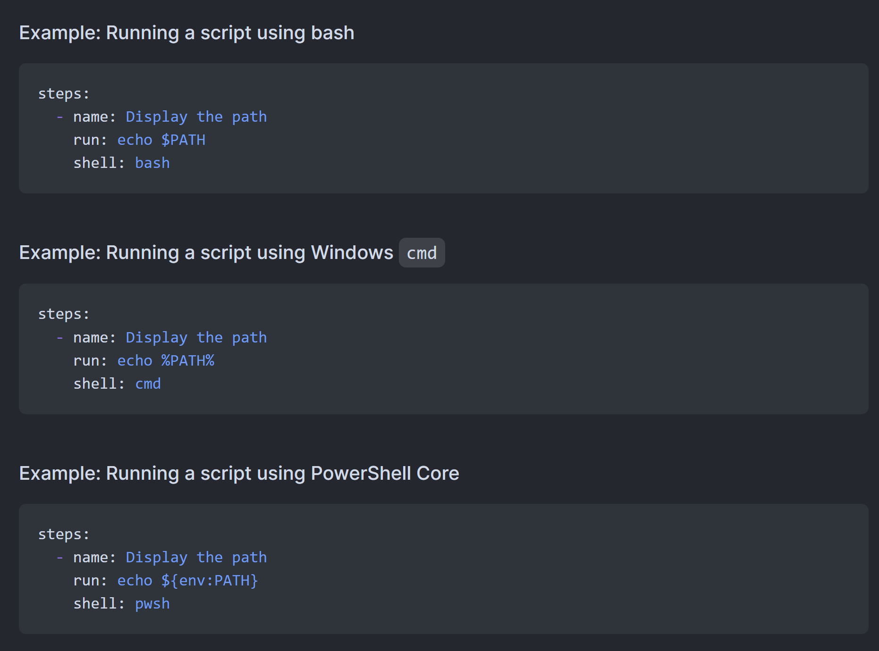Click the cmd shell value in the second example
This screenshot has width=879, height=651.
point(148,384)
